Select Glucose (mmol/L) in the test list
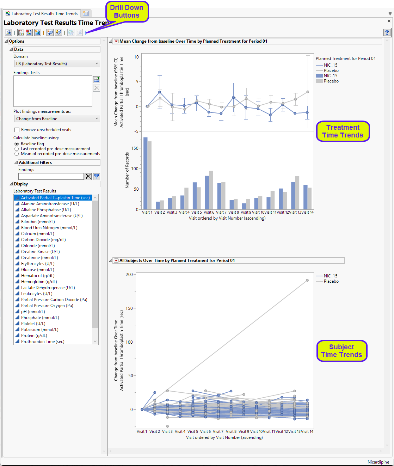The image size is (394, 466). click(x=37, y=270)
